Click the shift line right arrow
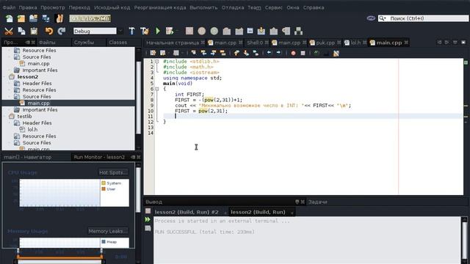The width and height of the screenshot is (470, 264). pos(278,53)
